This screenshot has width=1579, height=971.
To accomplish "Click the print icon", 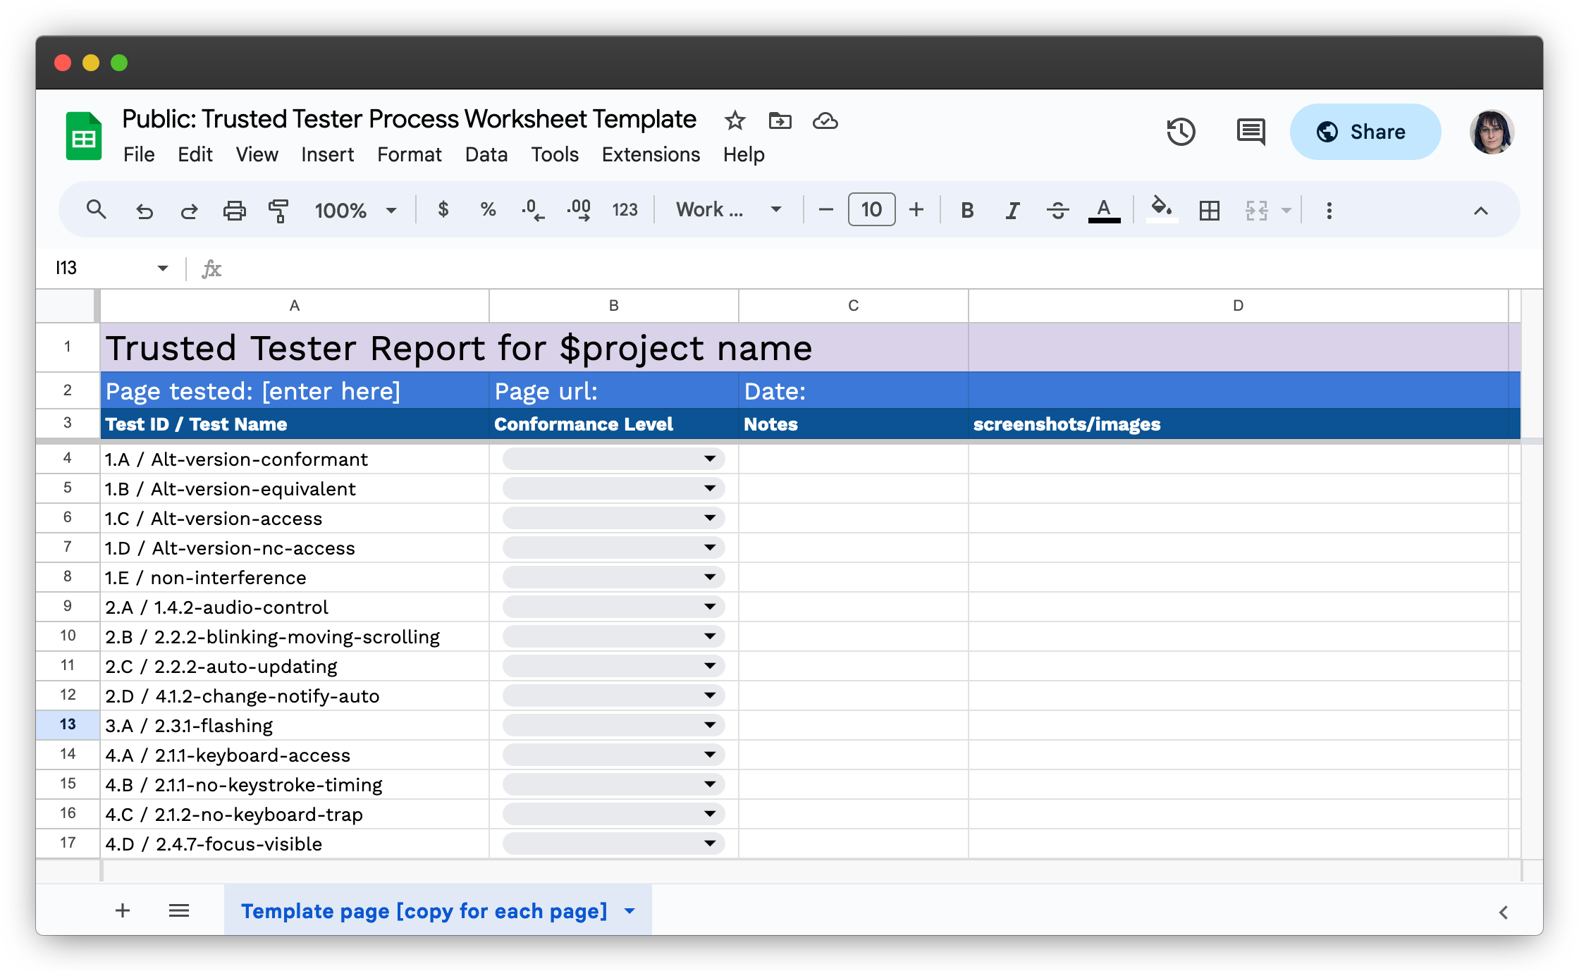I will click(x=234, y=210).
